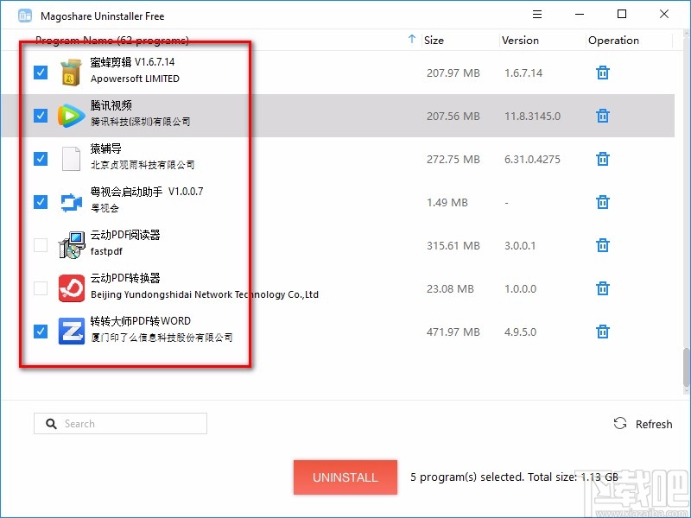Image resolution: width=691 pixels, height=518 pixels.
Task: Sort list by Size column header
Action: 434,40
